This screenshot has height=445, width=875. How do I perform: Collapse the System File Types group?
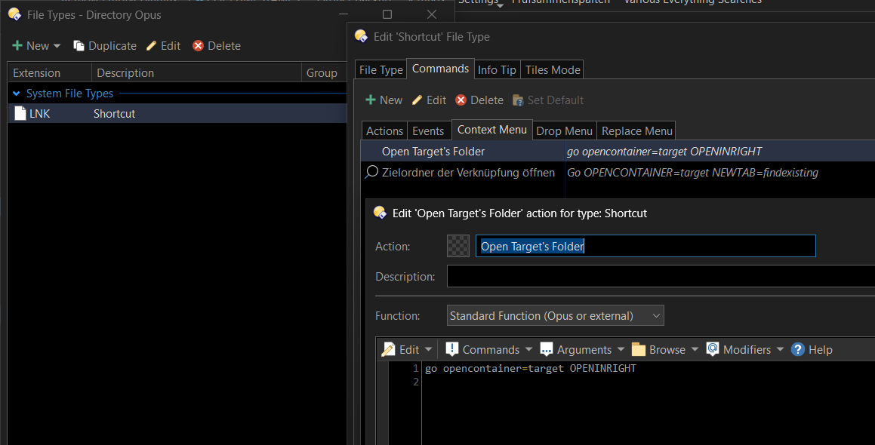coord(17,94)
